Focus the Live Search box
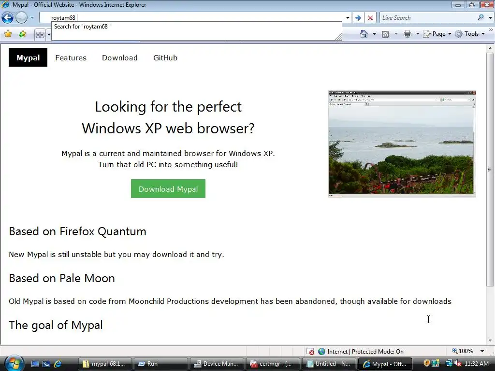 point(428,18)
